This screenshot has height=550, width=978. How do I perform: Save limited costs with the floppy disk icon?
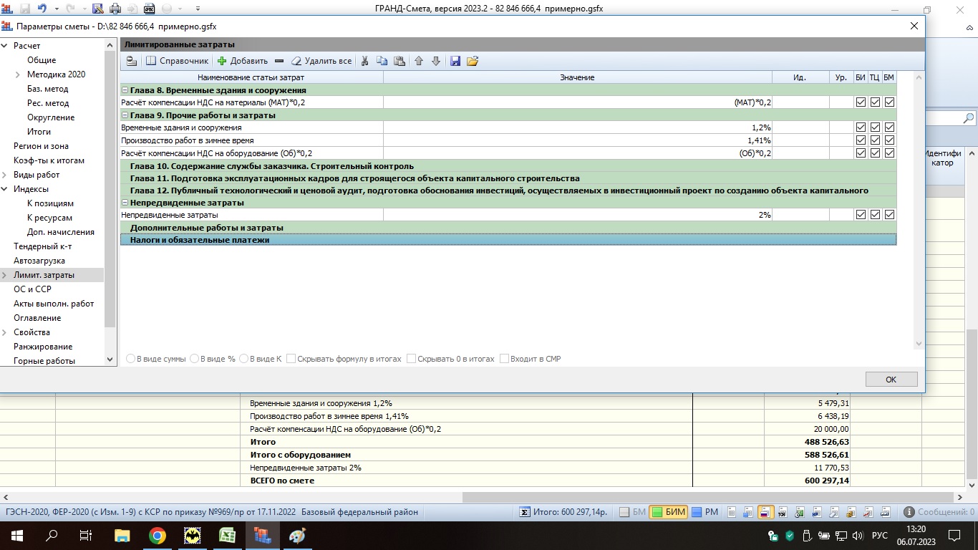pos(455,61)
